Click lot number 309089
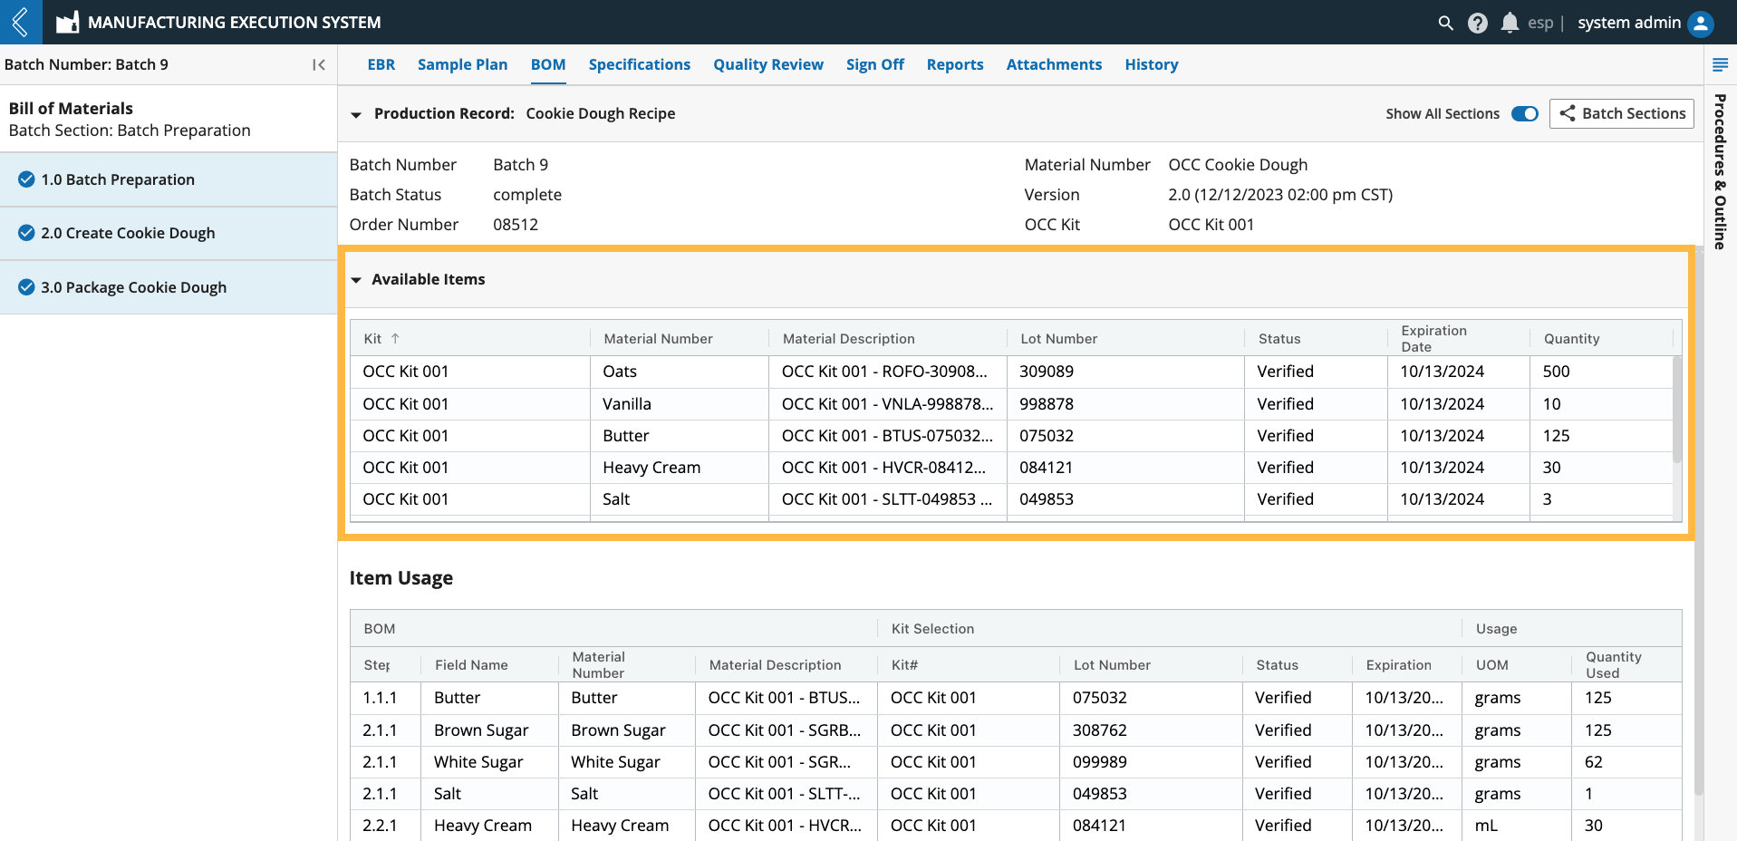The image size is (1737, 841). [x=1046, y=372]
